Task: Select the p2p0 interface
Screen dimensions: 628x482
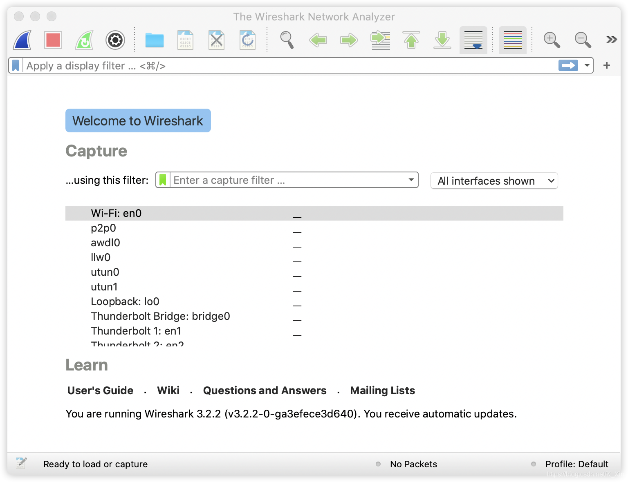Action: point(314,228)
